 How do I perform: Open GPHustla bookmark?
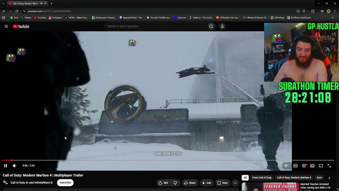[x=228, y=18]
